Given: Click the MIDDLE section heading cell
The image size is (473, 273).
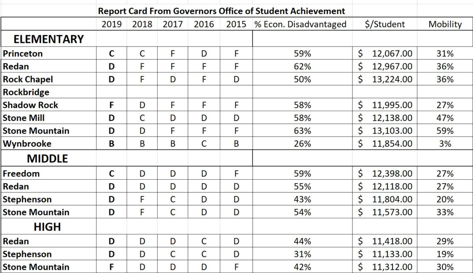Looking at the screenshot, I should click(x=48, y=159).
